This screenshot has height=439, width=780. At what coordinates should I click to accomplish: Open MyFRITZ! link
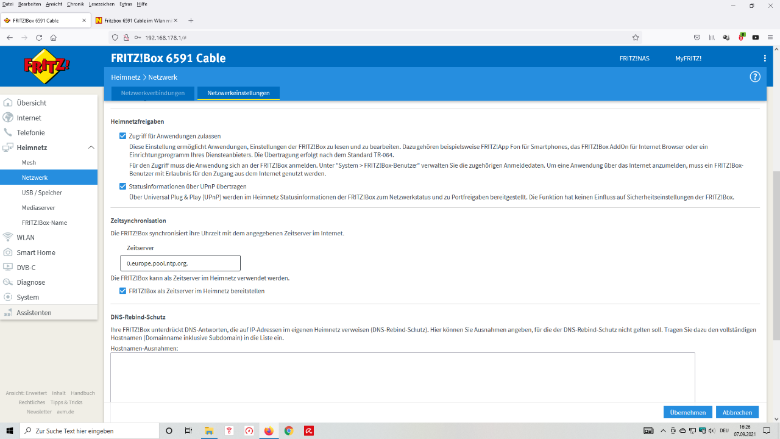coord(688,59)
